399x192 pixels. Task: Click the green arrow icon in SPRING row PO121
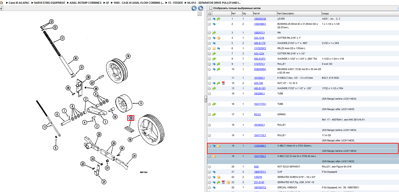(214, 114)
